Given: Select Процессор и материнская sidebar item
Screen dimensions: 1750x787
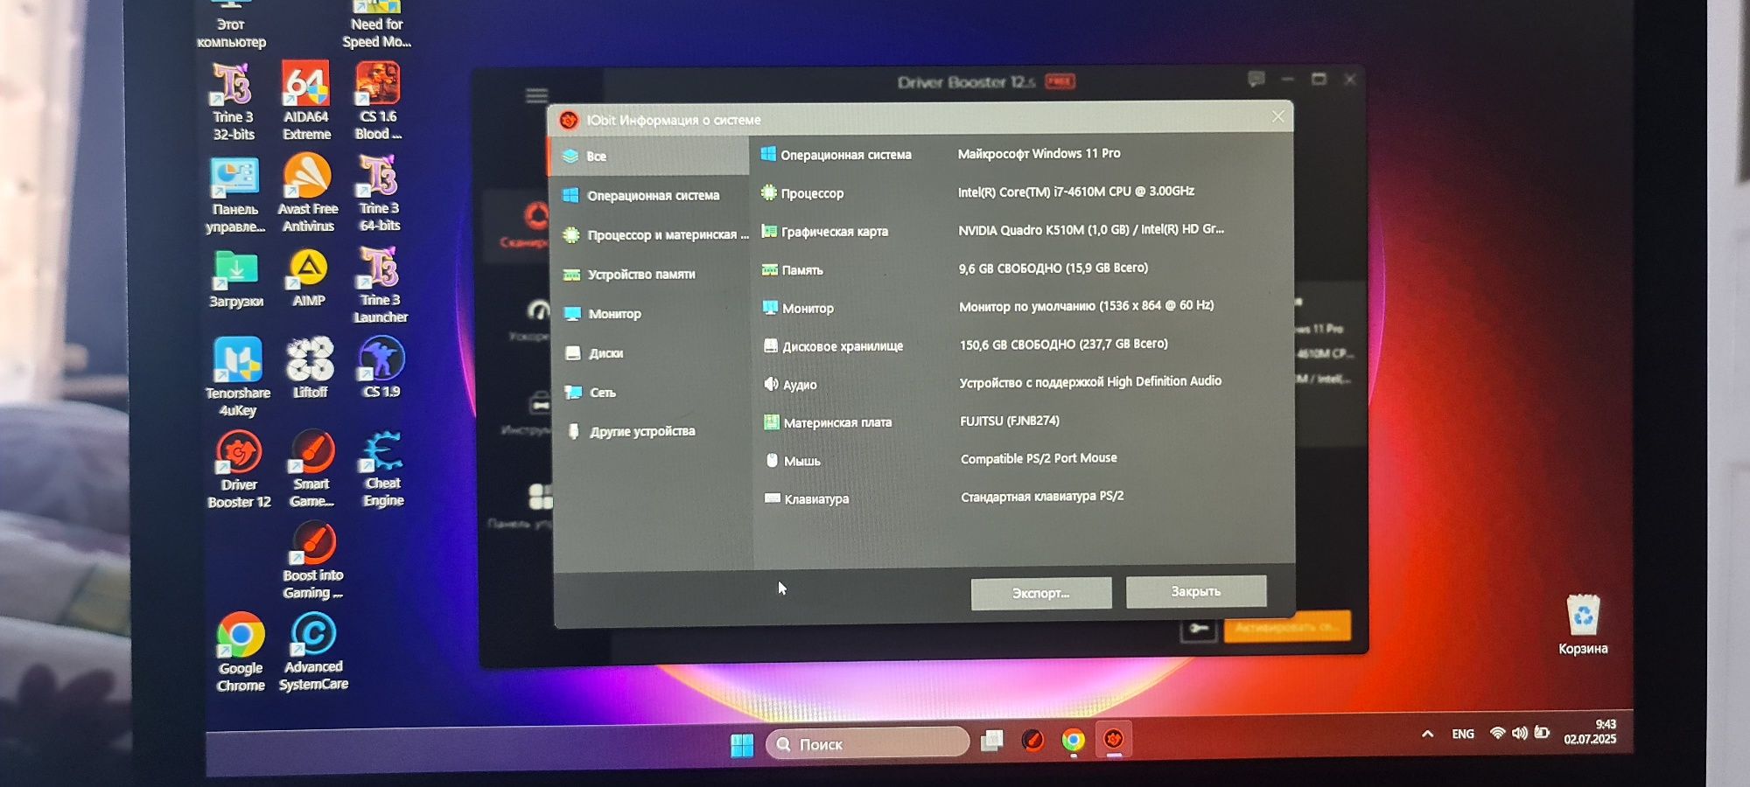Looking at the screenshot, I should (650, 235).
